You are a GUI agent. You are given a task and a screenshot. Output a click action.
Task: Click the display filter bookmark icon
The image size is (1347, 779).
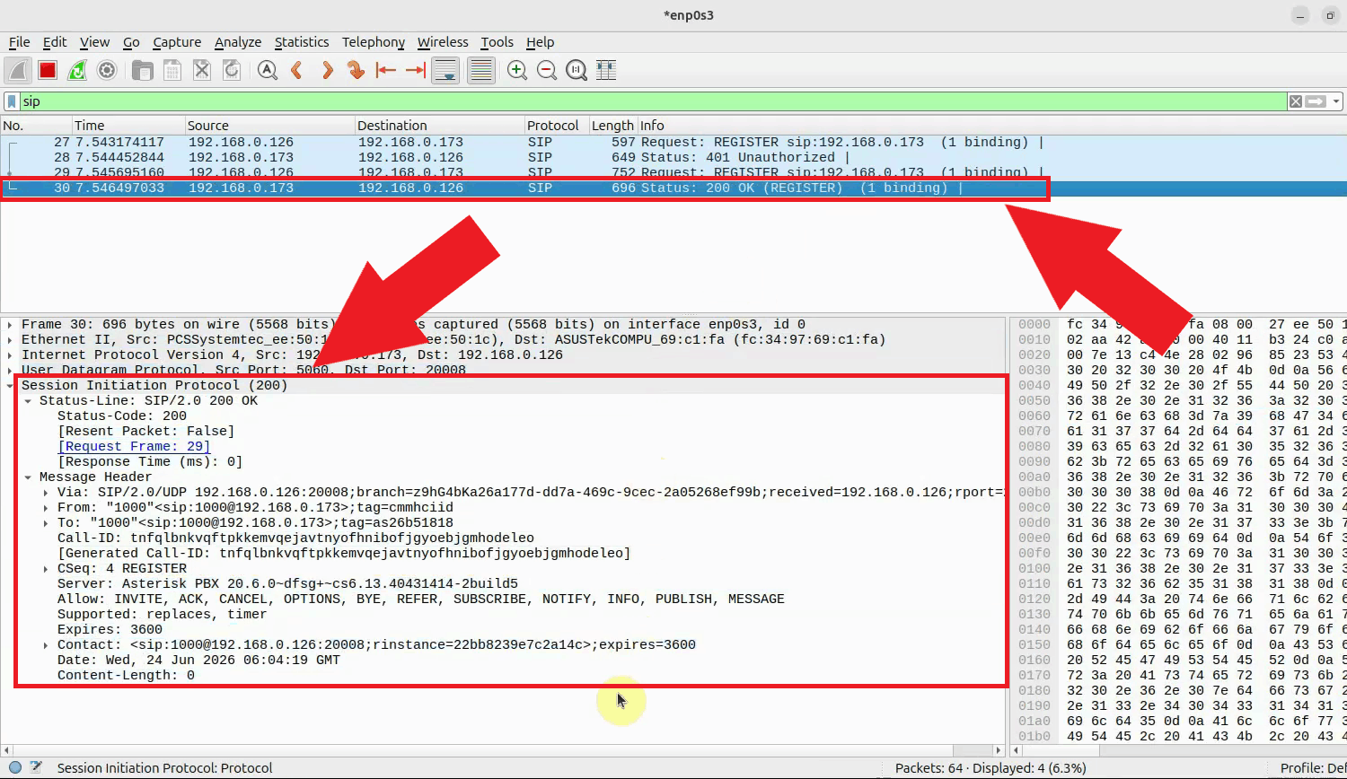click(x=12, y=101)
